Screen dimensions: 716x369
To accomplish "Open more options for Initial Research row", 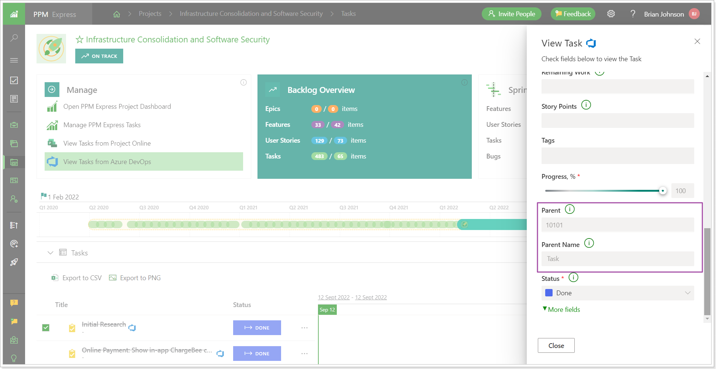I will pyautogui.click(x=304, y=328).
